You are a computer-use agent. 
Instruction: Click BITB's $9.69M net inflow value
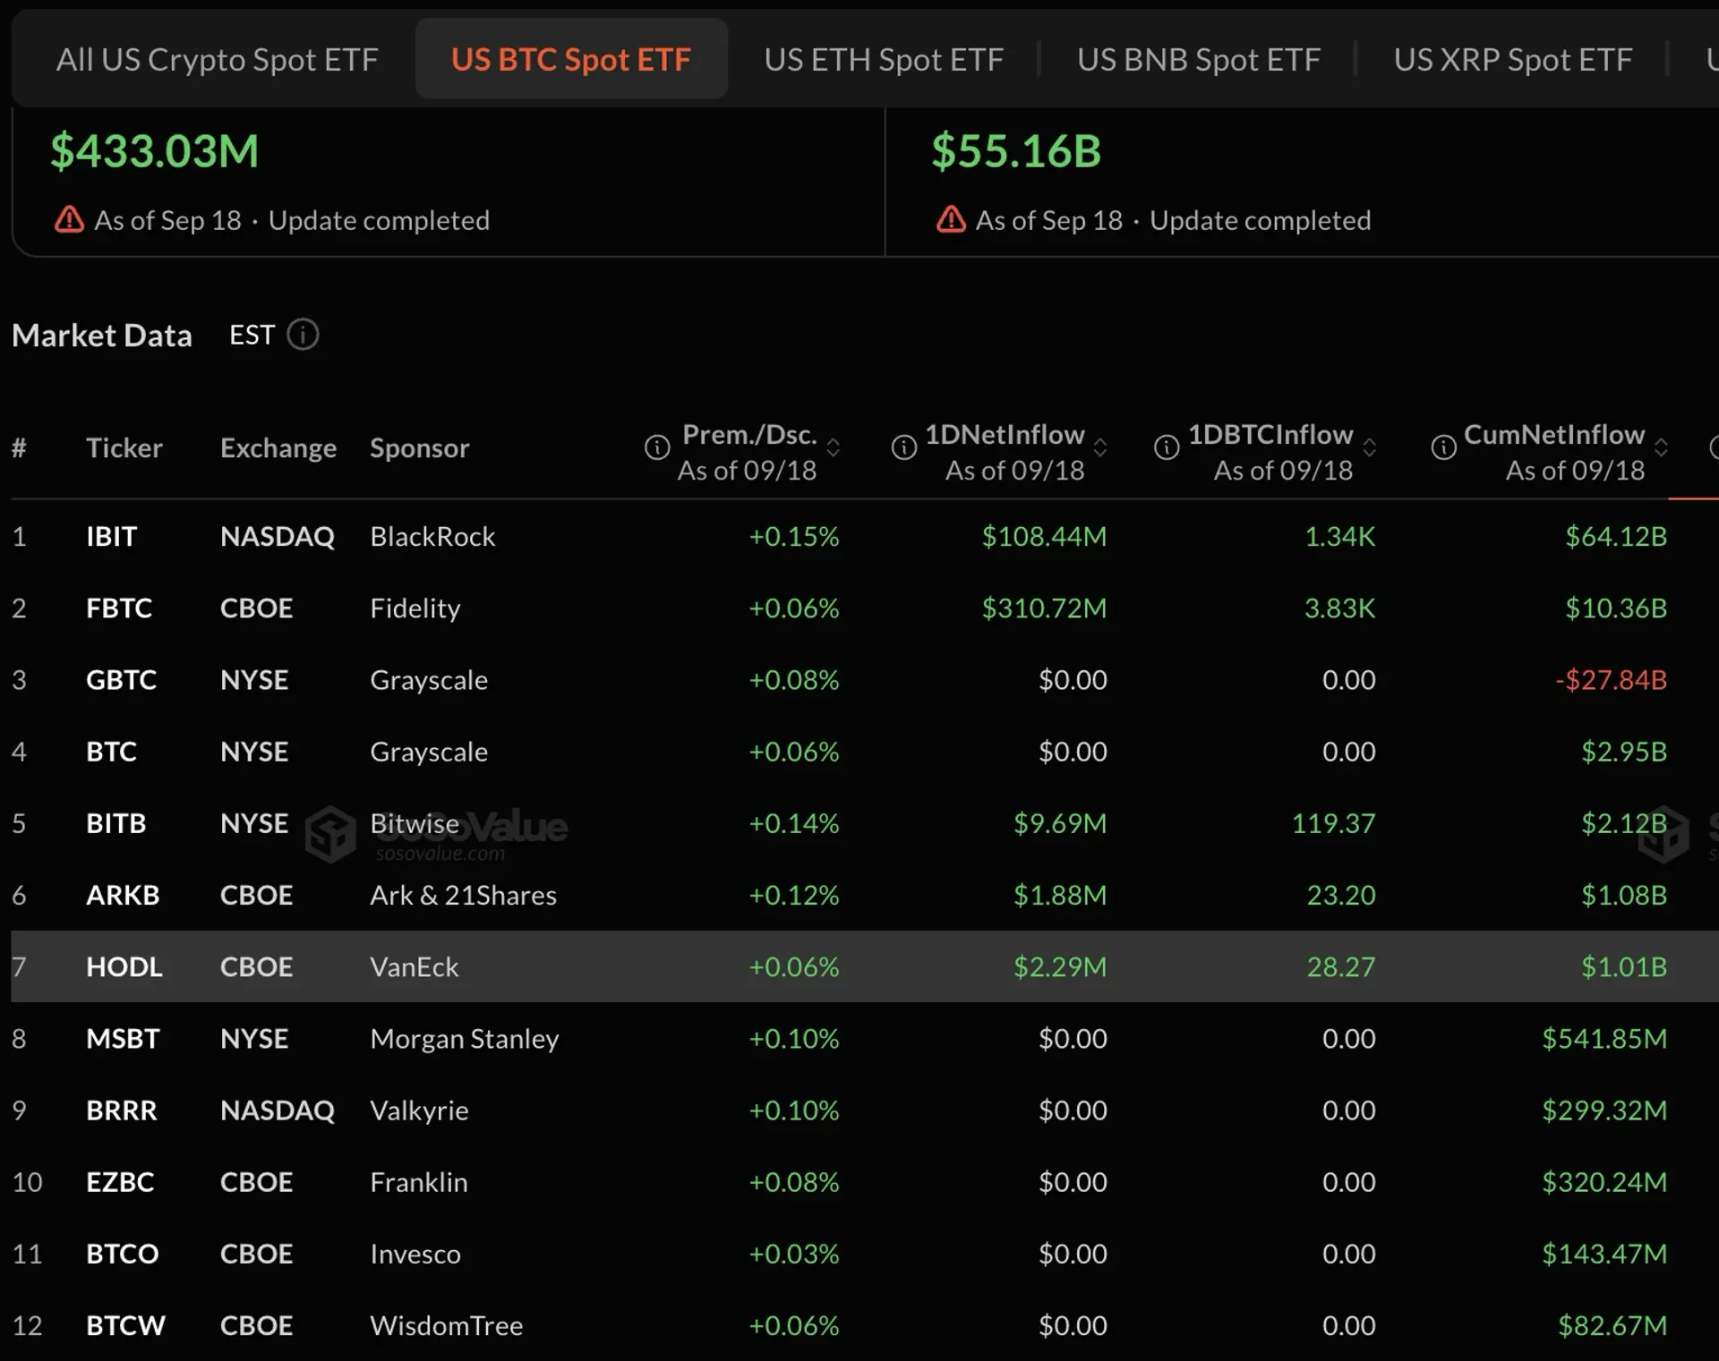click(1060, 822)
